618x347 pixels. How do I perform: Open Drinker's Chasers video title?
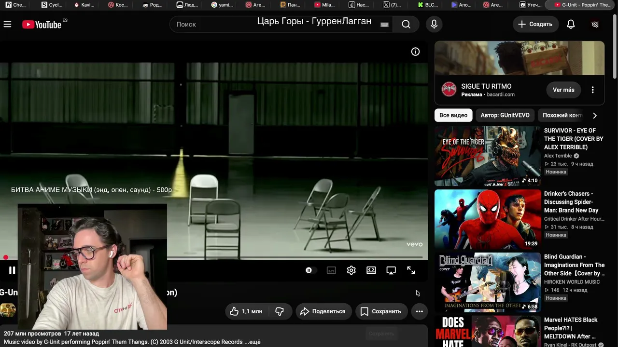(571, 202)
